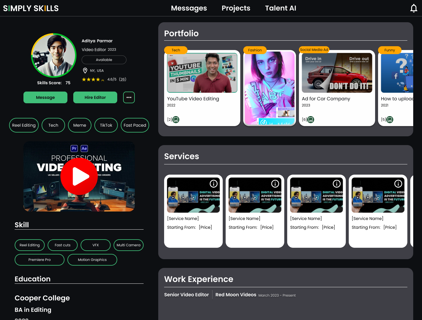Click the Hire Editor button
422x320 pixels.
[x=95, y=97]
